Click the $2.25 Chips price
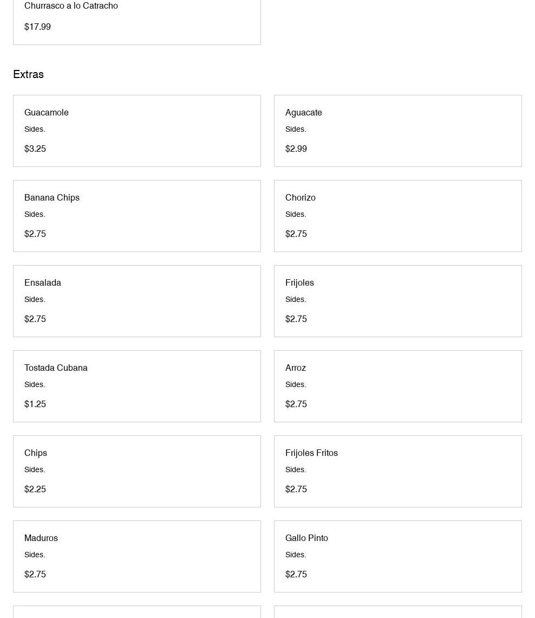 point(35,489)
